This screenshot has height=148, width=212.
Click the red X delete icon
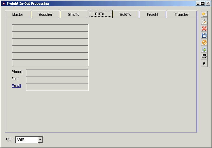click(x=204, y=28)
